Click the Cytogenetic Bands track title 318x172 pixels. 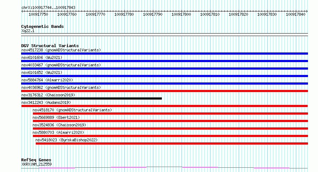click(43, 26)
